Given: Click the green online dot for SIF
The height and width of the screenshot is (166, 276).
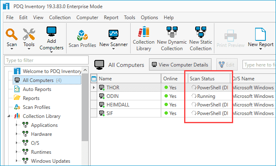Looking at the screenshot, I should (x=166, y=113).
